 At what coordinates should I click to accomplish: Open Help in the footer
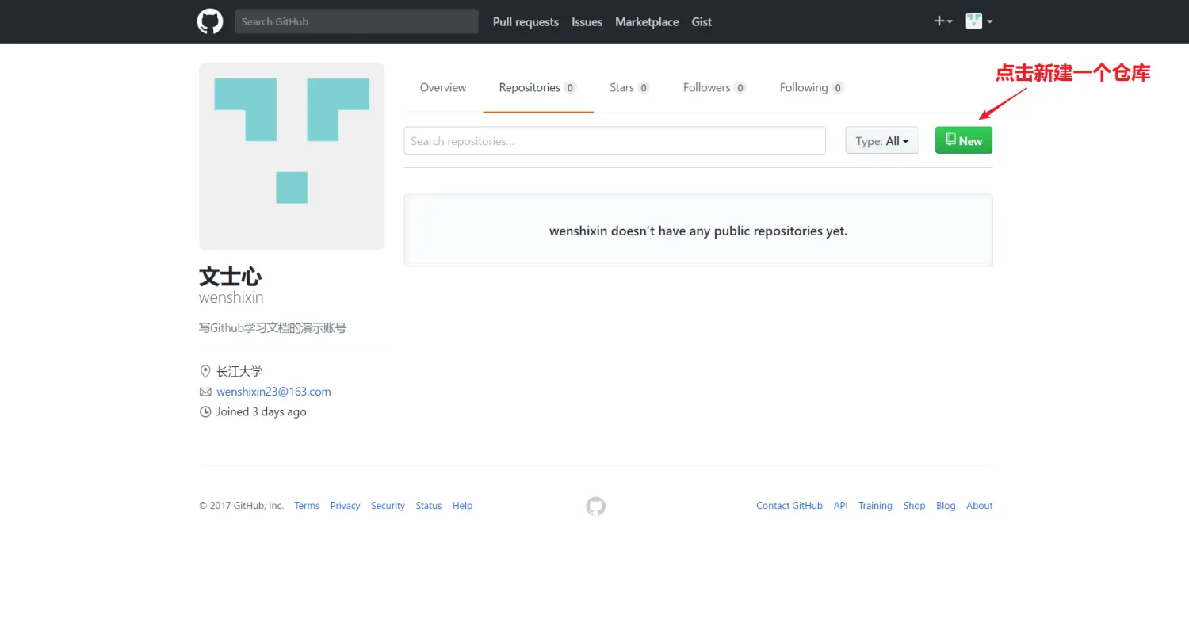click(x=462, y=506)
